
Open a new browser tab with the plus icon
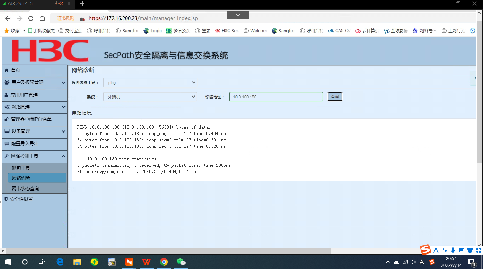click(82, 4)
